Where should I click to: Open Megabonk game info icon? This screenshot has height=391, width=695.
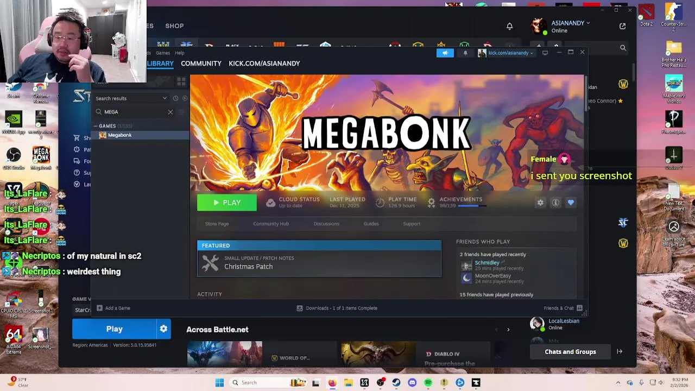555,203
